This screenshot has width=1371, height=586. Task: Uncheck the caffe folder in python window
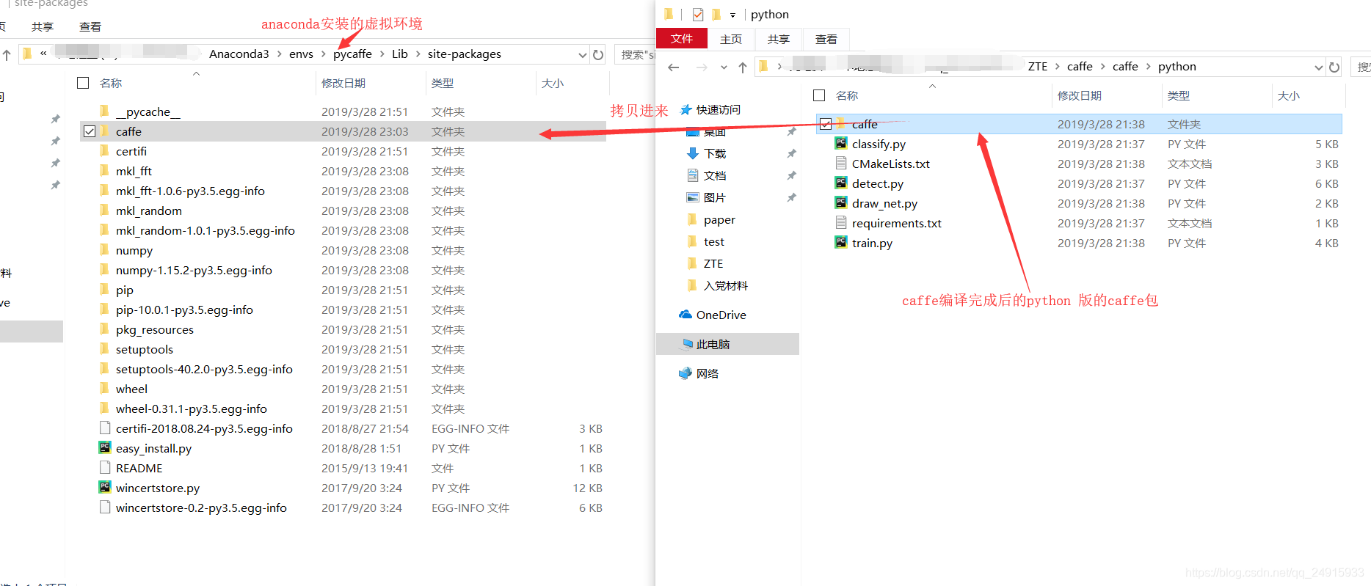pyautogui.click(x=826, y=124)
